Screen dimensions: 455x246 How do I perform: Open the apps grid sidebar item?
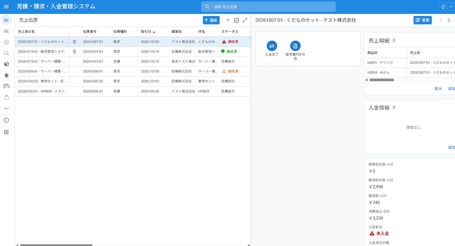pos(6,132)
